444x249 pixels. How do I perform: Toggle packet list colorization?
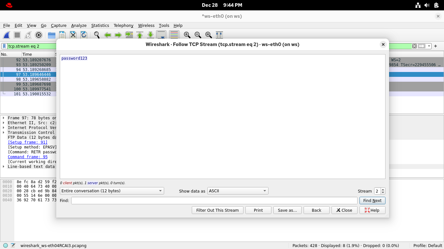[174, 35]
